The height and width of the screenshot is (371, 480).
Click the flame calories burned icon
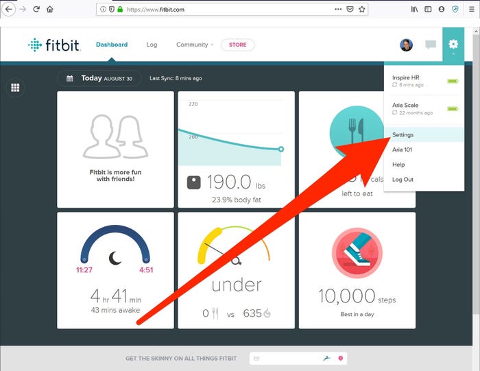(267, 313)
